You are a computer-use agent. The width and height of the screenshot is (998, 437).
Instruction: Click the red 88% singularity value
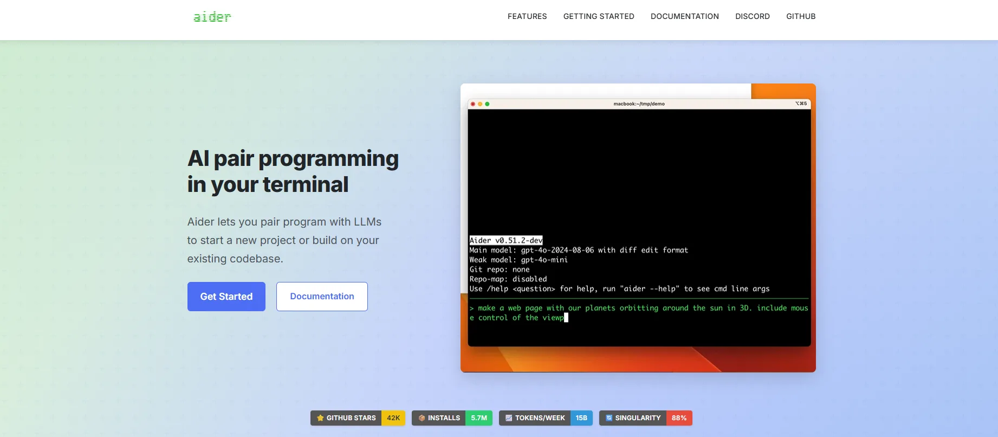(679, 418)
